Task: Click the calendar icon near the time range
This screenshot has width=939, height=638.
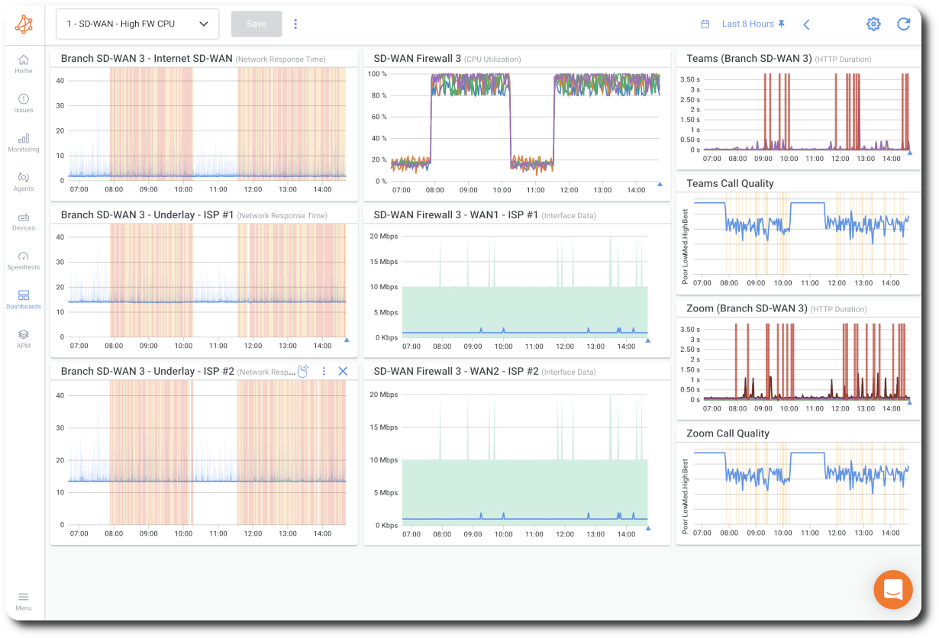Action: (705, 24)
